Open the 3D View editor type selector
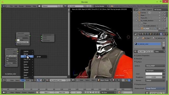The width and height of the screenshot is (169, 95). 73,80
